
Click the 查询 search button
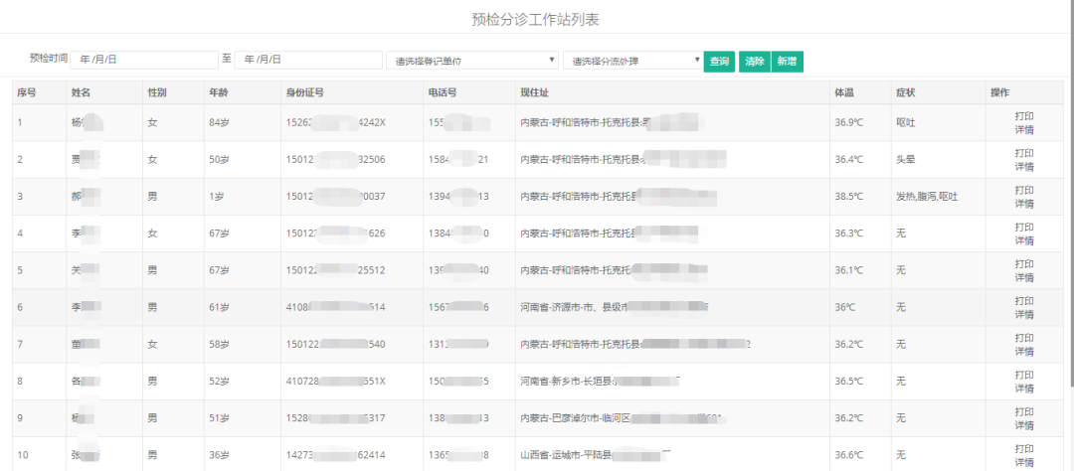point(719,61)
